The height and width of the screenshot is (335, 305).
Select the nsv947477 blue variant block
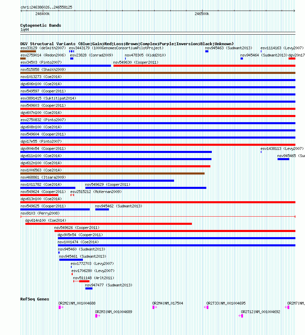[x=89, y=288]
